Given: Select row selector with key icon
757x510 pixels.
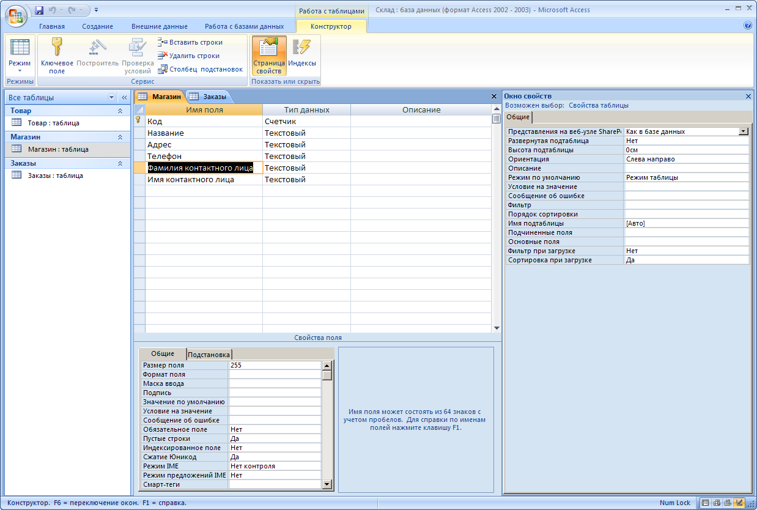Looking at the screenshot, I should (139, 121).
